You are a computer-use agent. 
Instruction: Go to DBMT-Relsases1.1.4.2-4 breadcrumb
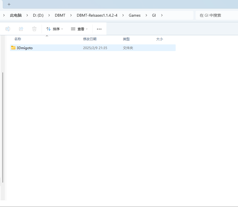(97, 15)
